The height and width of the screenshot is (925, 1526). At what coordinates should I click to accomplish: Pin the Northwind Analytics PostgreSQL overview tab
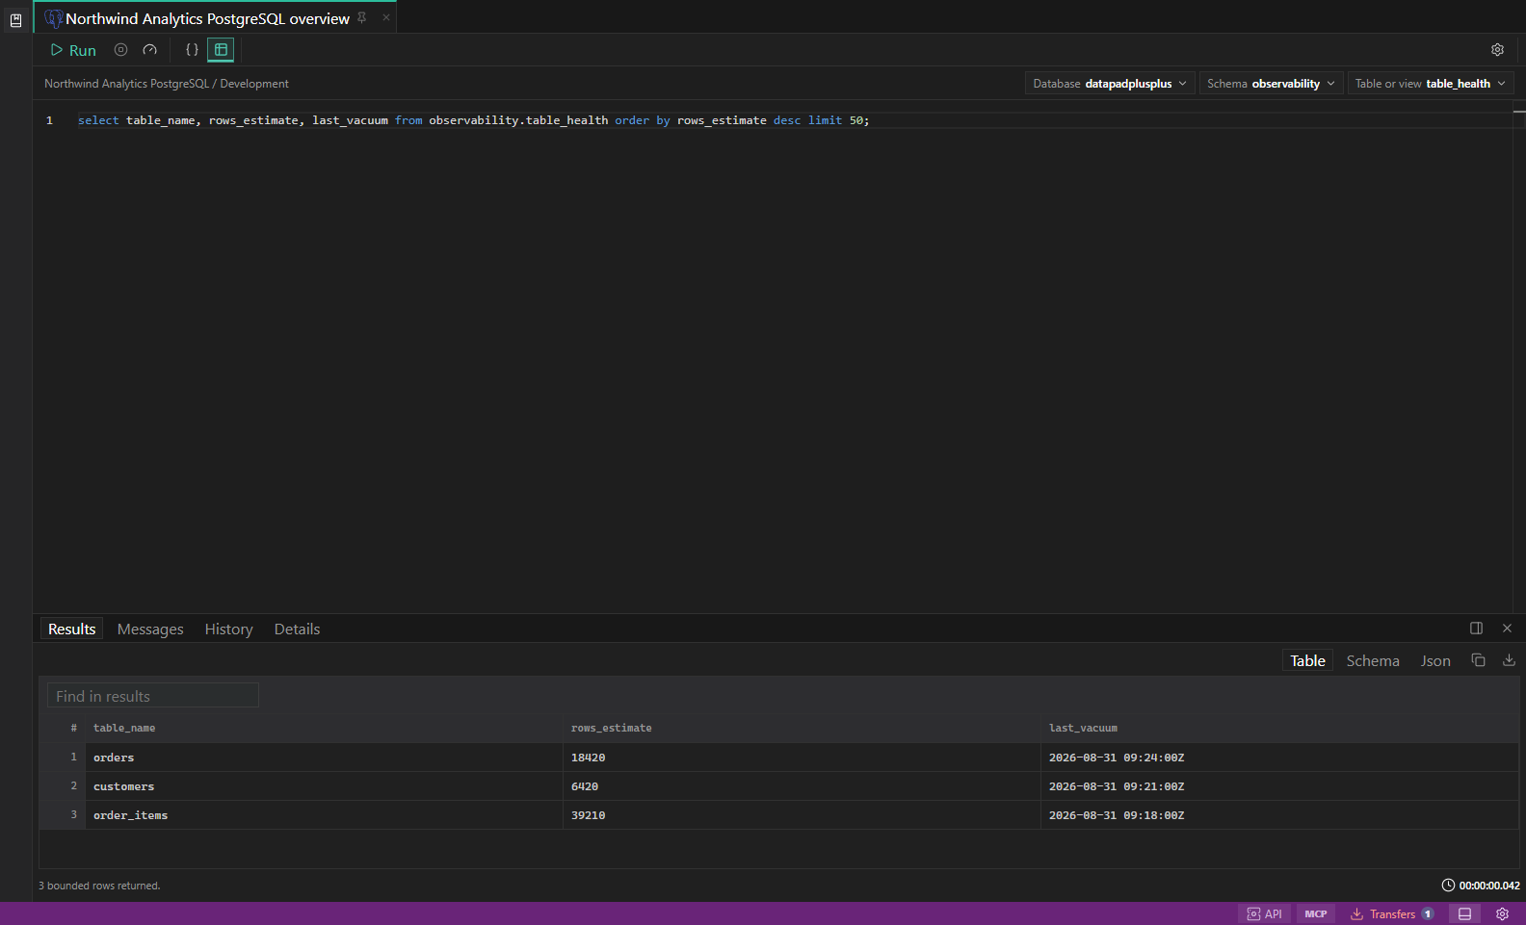tap(362, 17)
